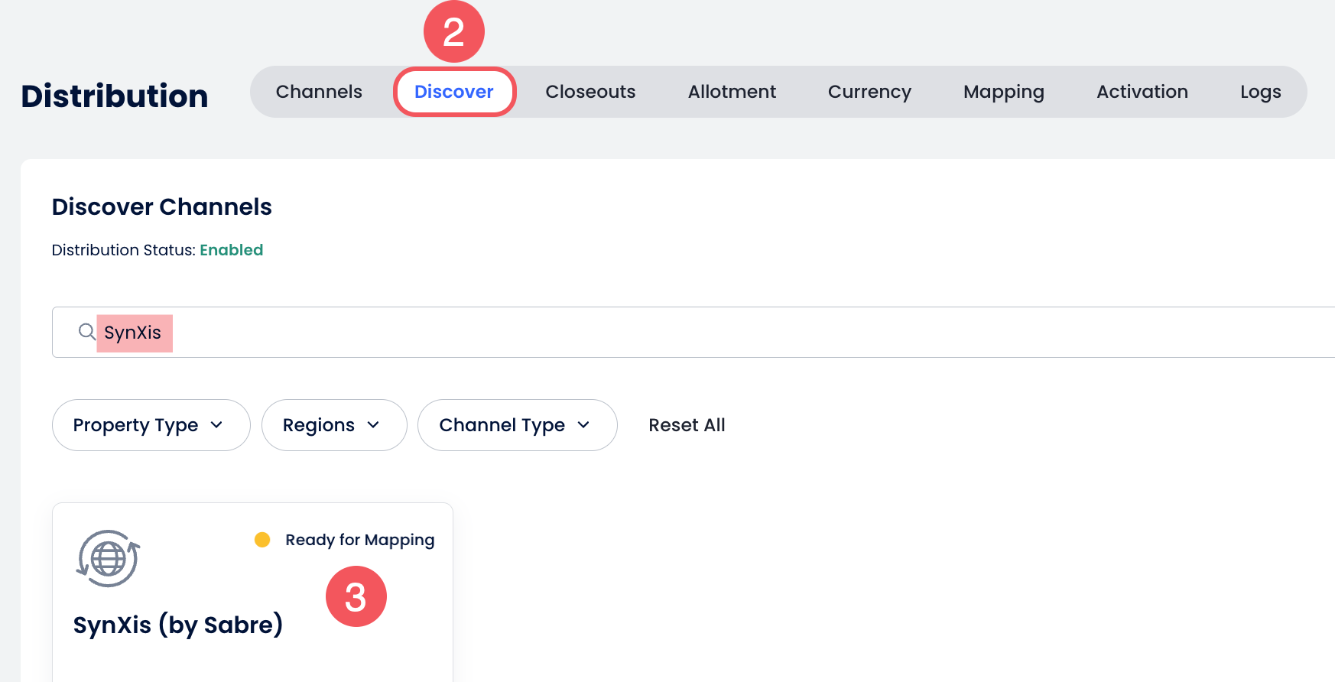The image size is (1335, 682).
Task: Click Reset All filters
Action: coord(687,425)
